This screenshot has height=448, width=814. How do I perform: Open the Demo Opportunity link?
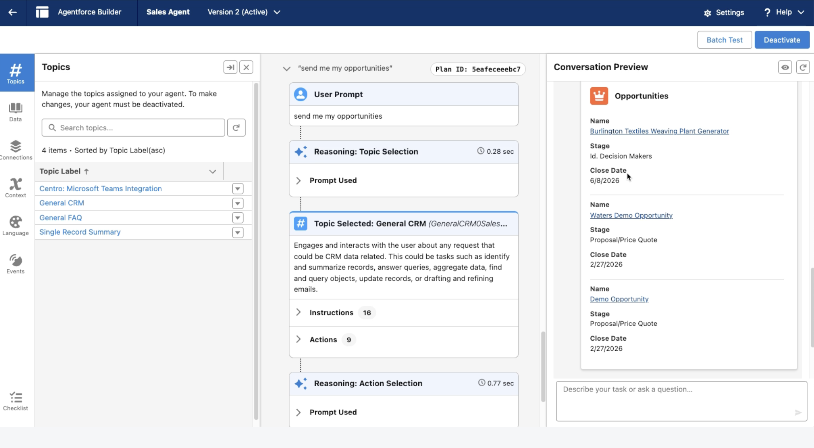click(619, 299)
